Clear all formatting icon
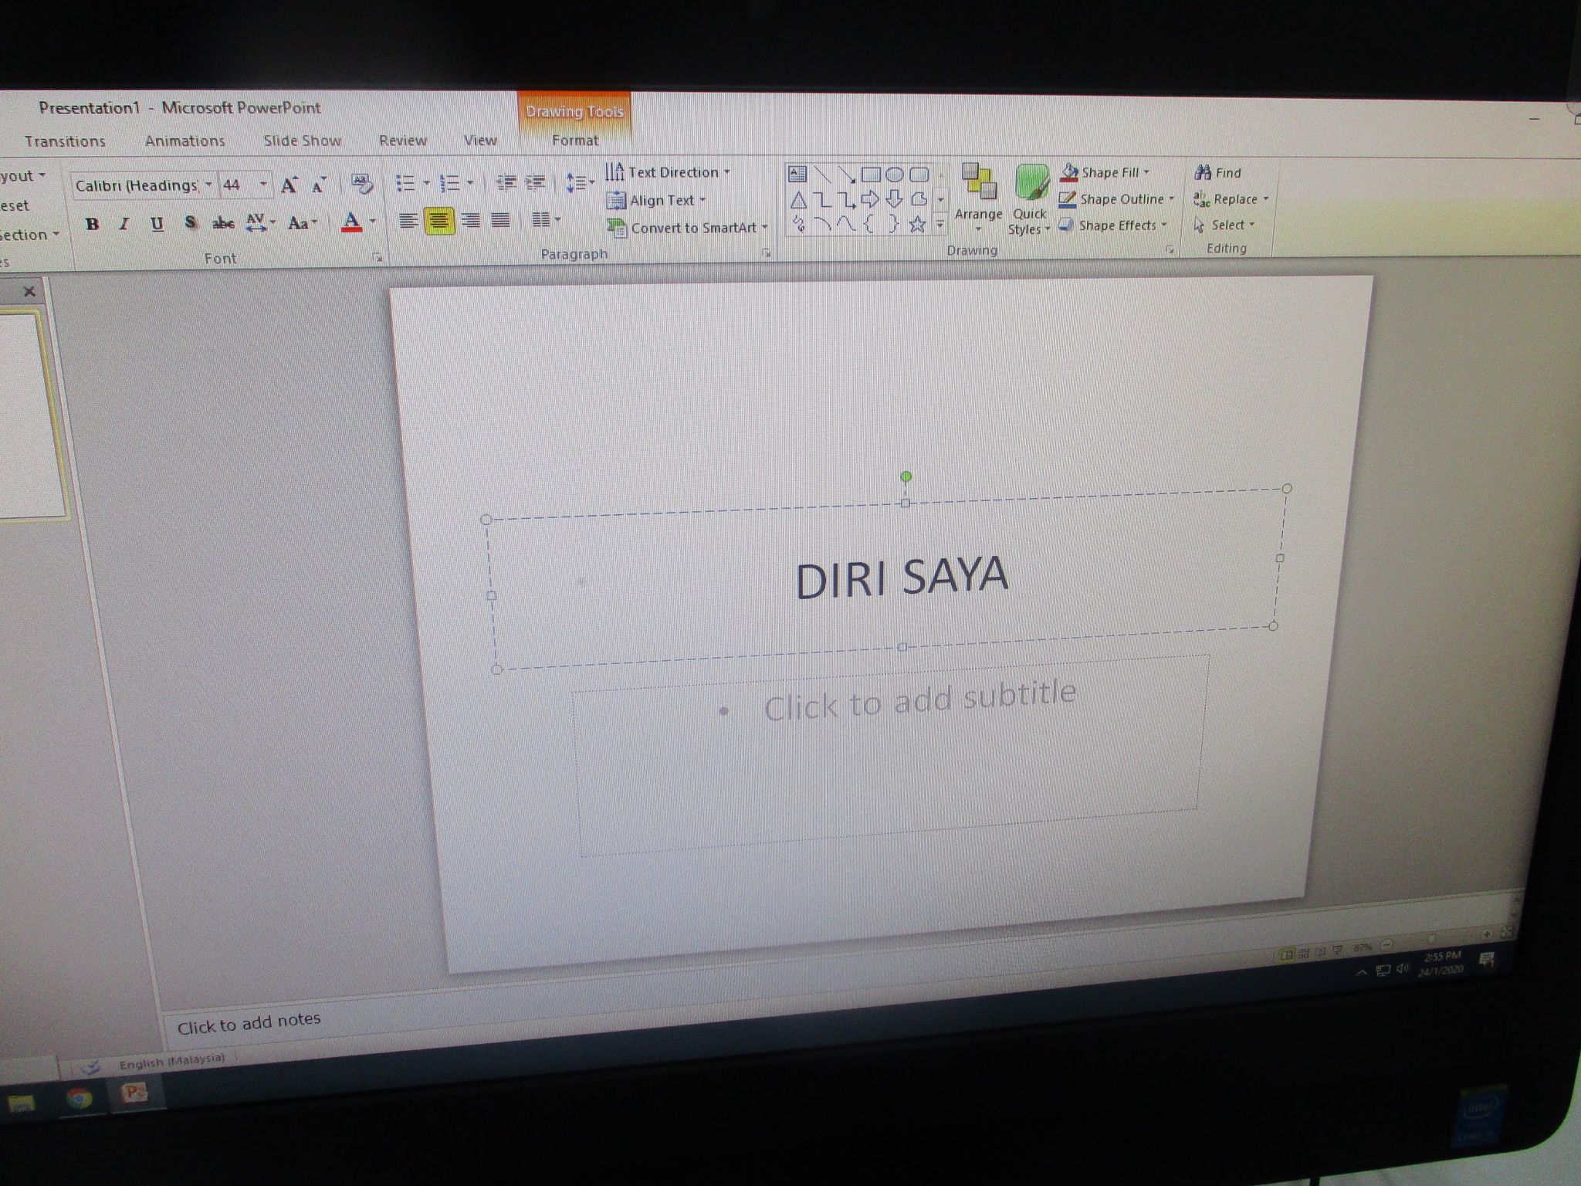The height and width of the screenshot is (1186, 1581). (x=361, y=184)
